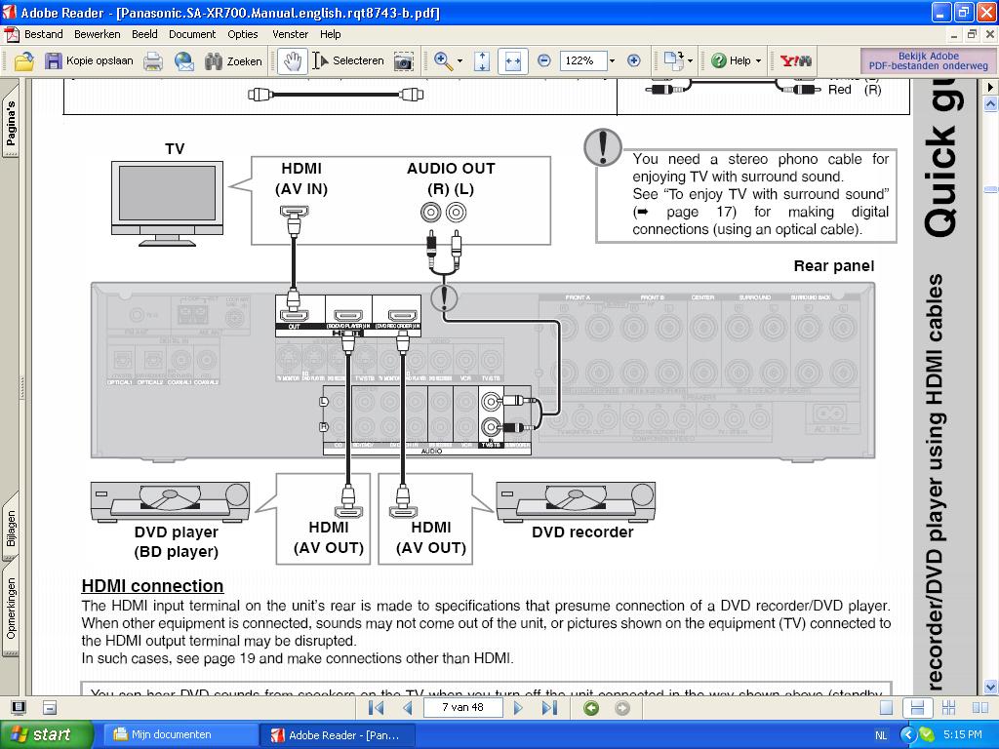Open the Bestand menu
Screen dimensions: 999x749
tap(43, 34)
